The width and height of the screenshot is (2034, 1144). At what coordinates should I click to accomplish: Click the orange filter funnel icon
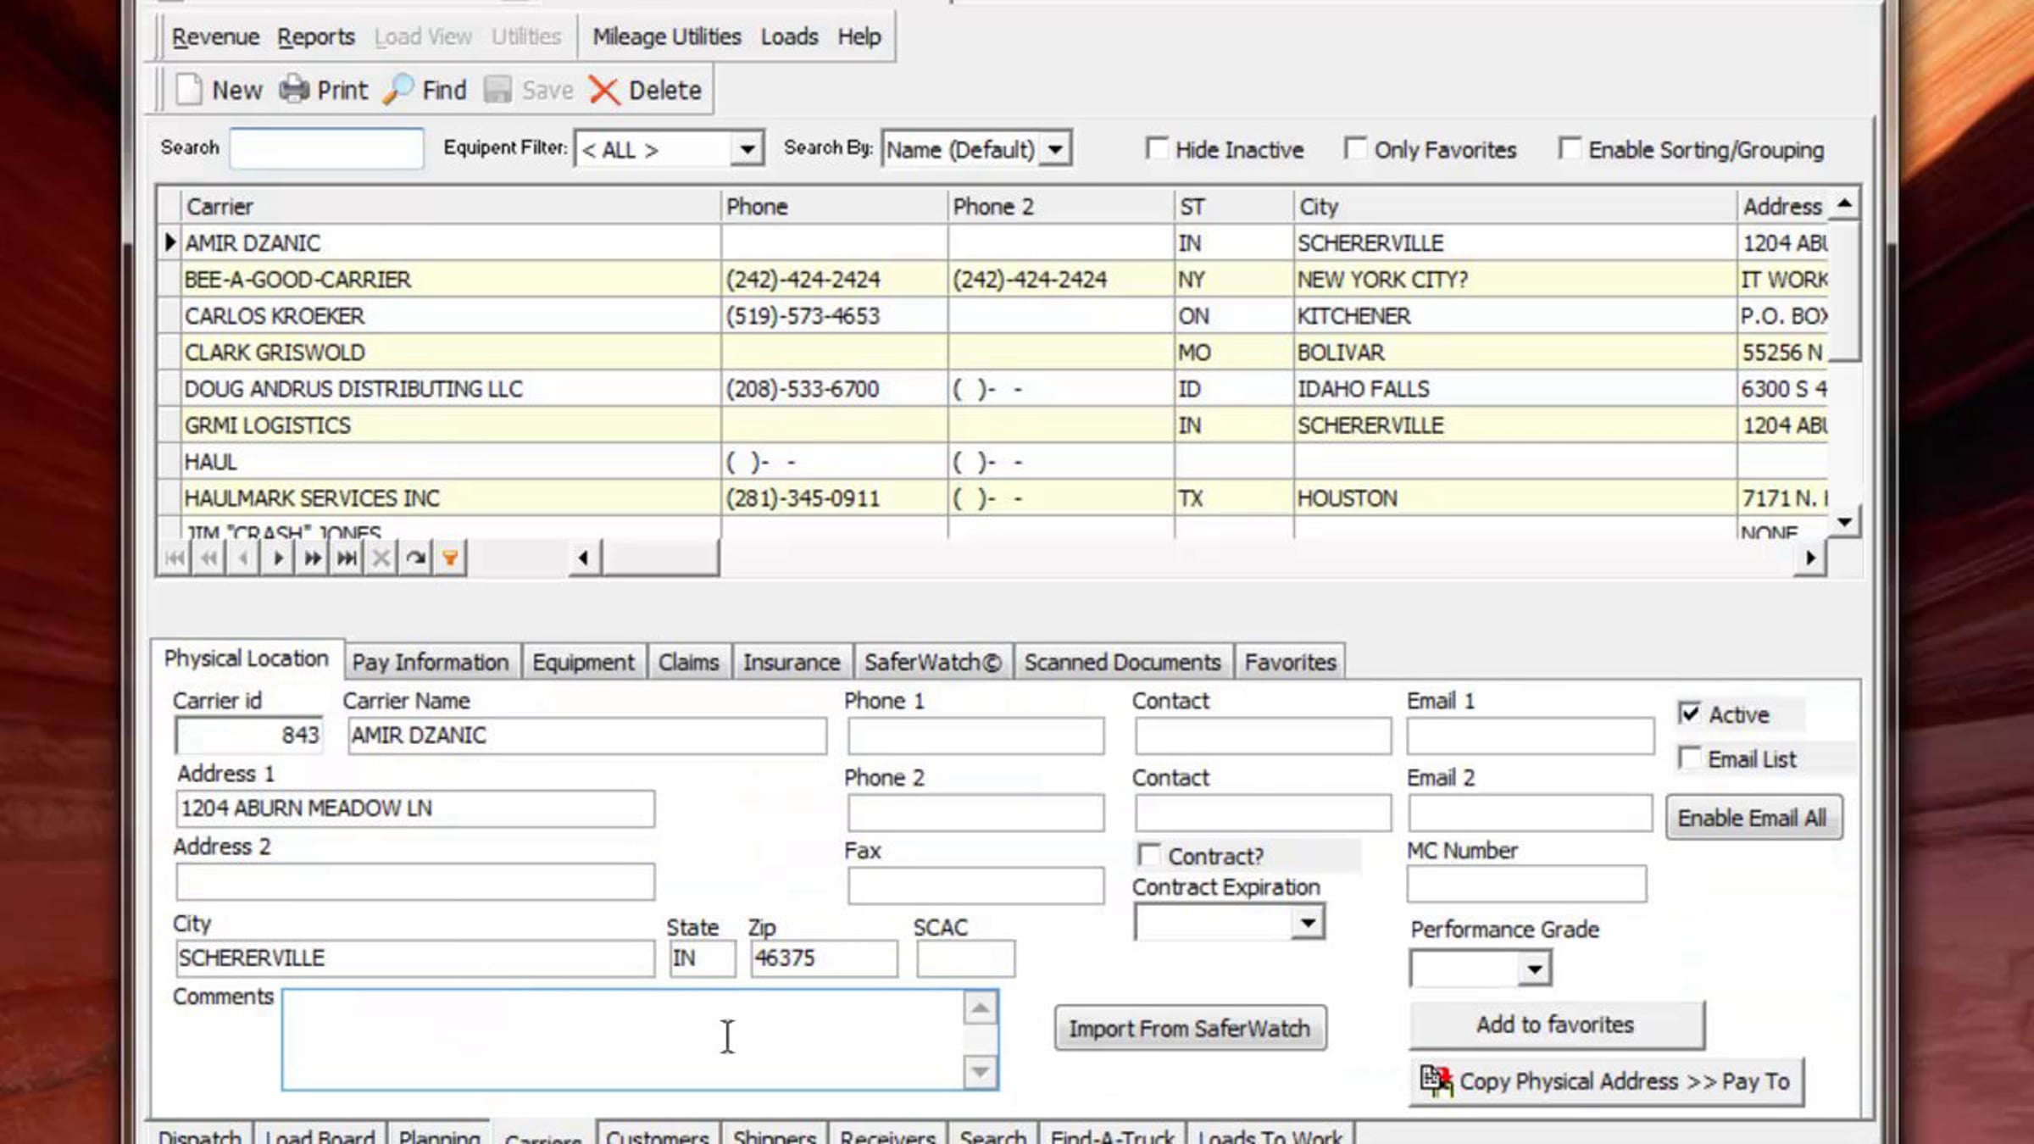coord(450,558)
